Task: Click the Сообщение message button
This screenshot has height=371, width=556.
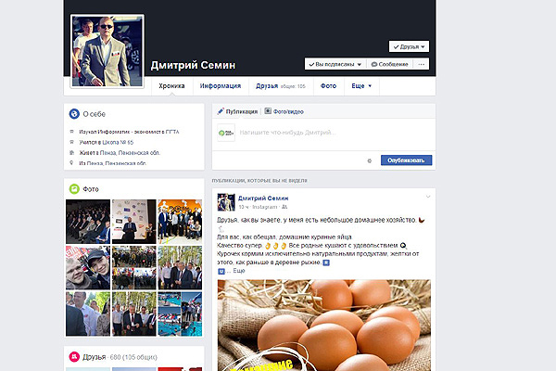Action: point(389,64)
